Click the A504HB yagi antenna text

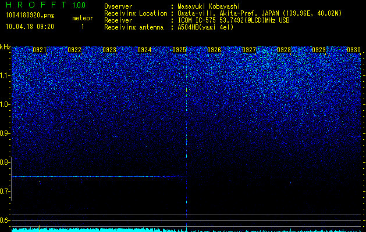[x=205, y=27]
